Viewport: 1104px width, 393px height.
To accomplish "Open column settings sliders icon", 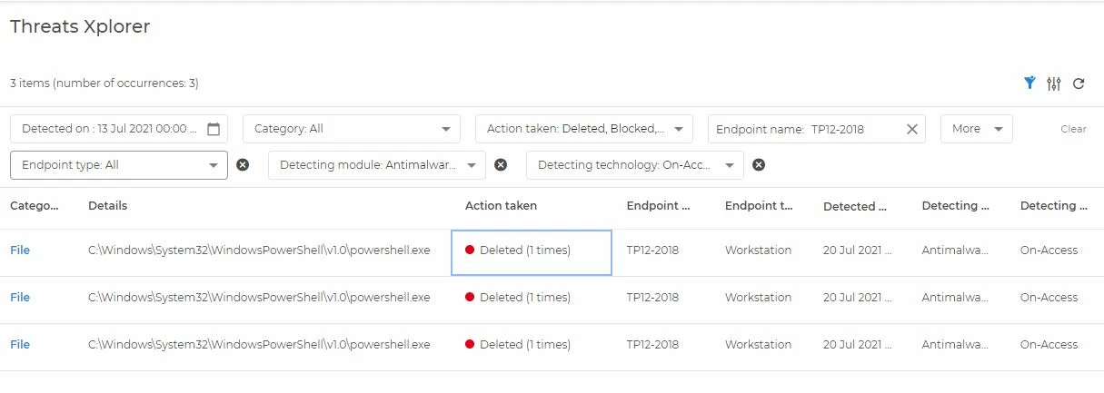I will click(1054, 84).
